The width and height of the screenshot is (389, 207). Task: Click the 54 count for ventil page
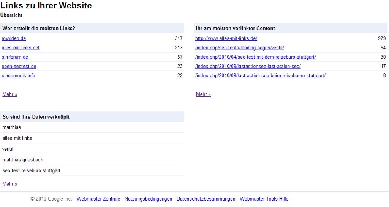[383, 48]
